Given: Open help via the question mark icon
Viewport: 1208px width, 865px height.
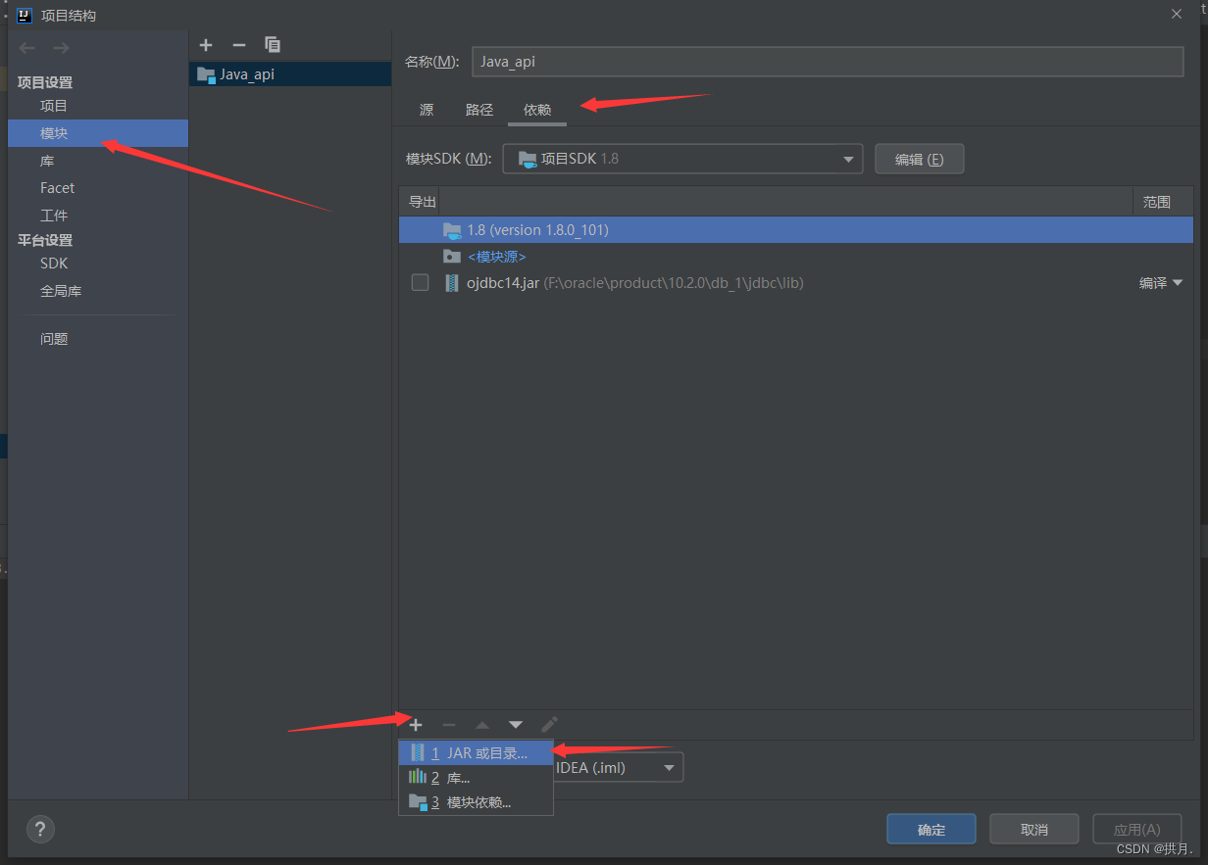Looking at the screenshot, I should 40,829.
